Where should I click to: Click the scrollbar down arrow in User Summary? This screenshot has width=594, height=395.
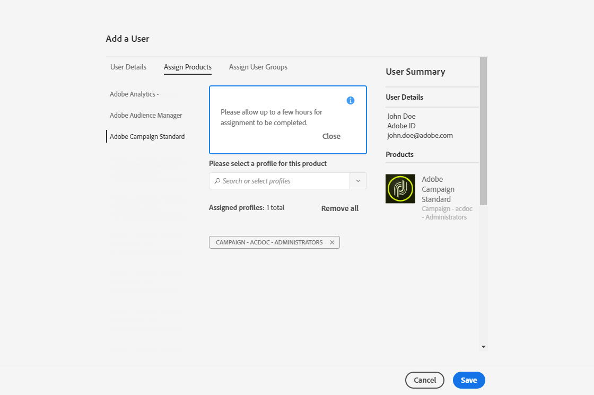(x=483, y=347)
